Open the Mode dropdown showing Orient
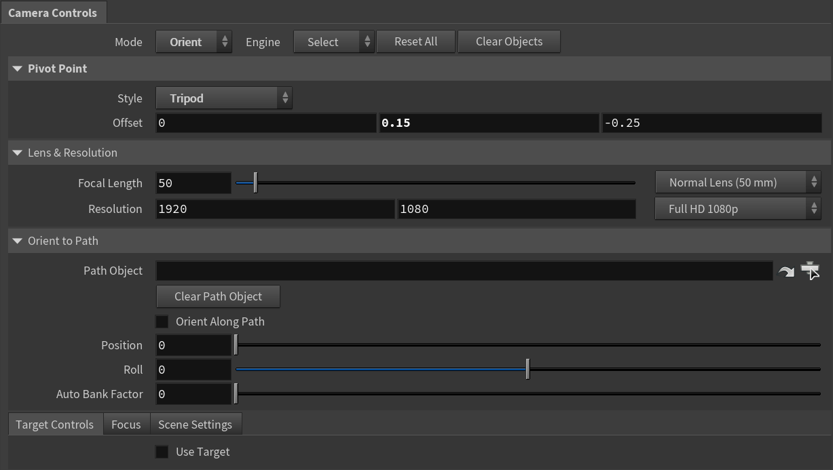 (x=194, y=41)
